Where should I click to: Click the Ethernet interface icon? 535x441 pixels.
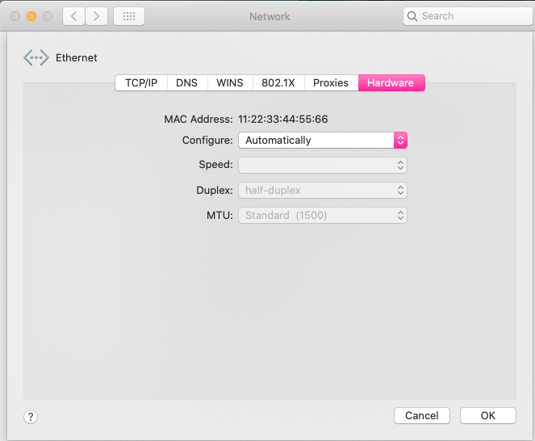click(x=36, y=57)
